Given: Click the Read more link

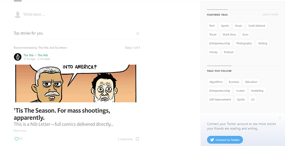Looking at the screenshot, I should pyautogui.click(x=21, y=130).
